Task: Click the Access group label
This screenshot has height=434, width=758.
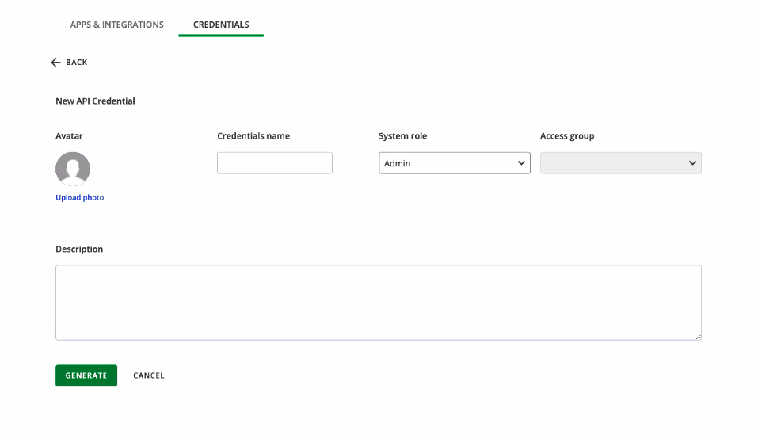Action: tap(567, 136)
